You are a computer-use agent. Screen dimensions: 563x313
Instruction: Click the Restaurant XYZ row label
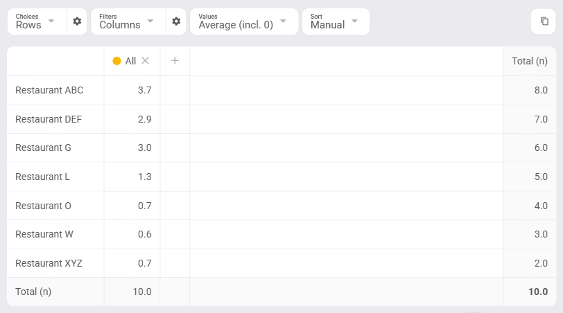pos(49,263)
